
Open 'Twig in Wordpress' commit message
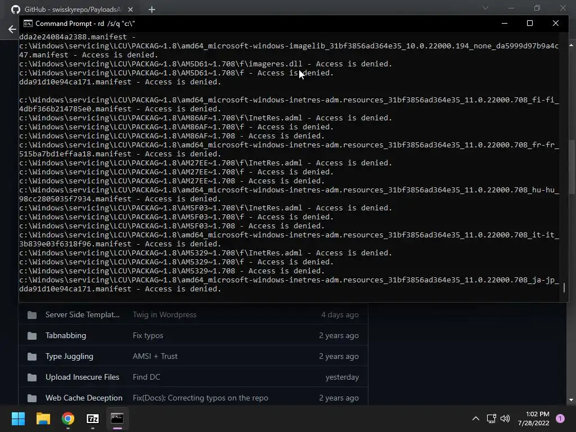[165, 315]
